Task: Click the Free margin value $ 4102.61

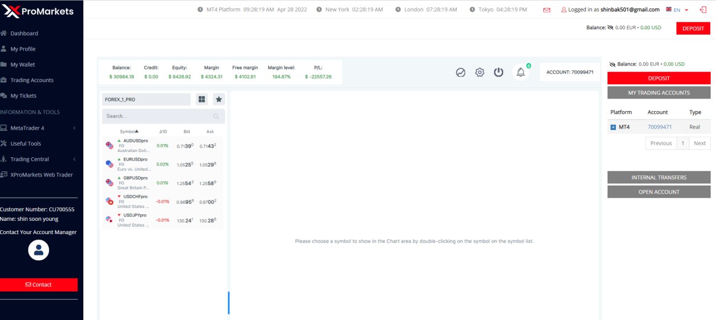Action: tap(245, 77)
